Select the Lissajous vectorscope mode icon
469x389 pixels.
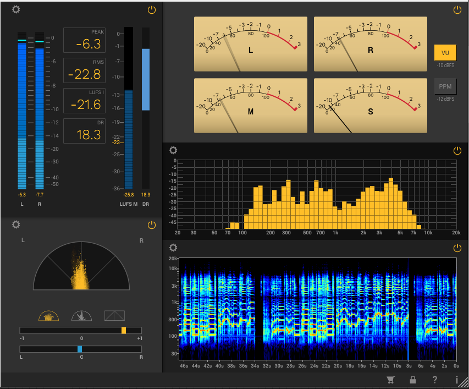[x=114, y=316]
